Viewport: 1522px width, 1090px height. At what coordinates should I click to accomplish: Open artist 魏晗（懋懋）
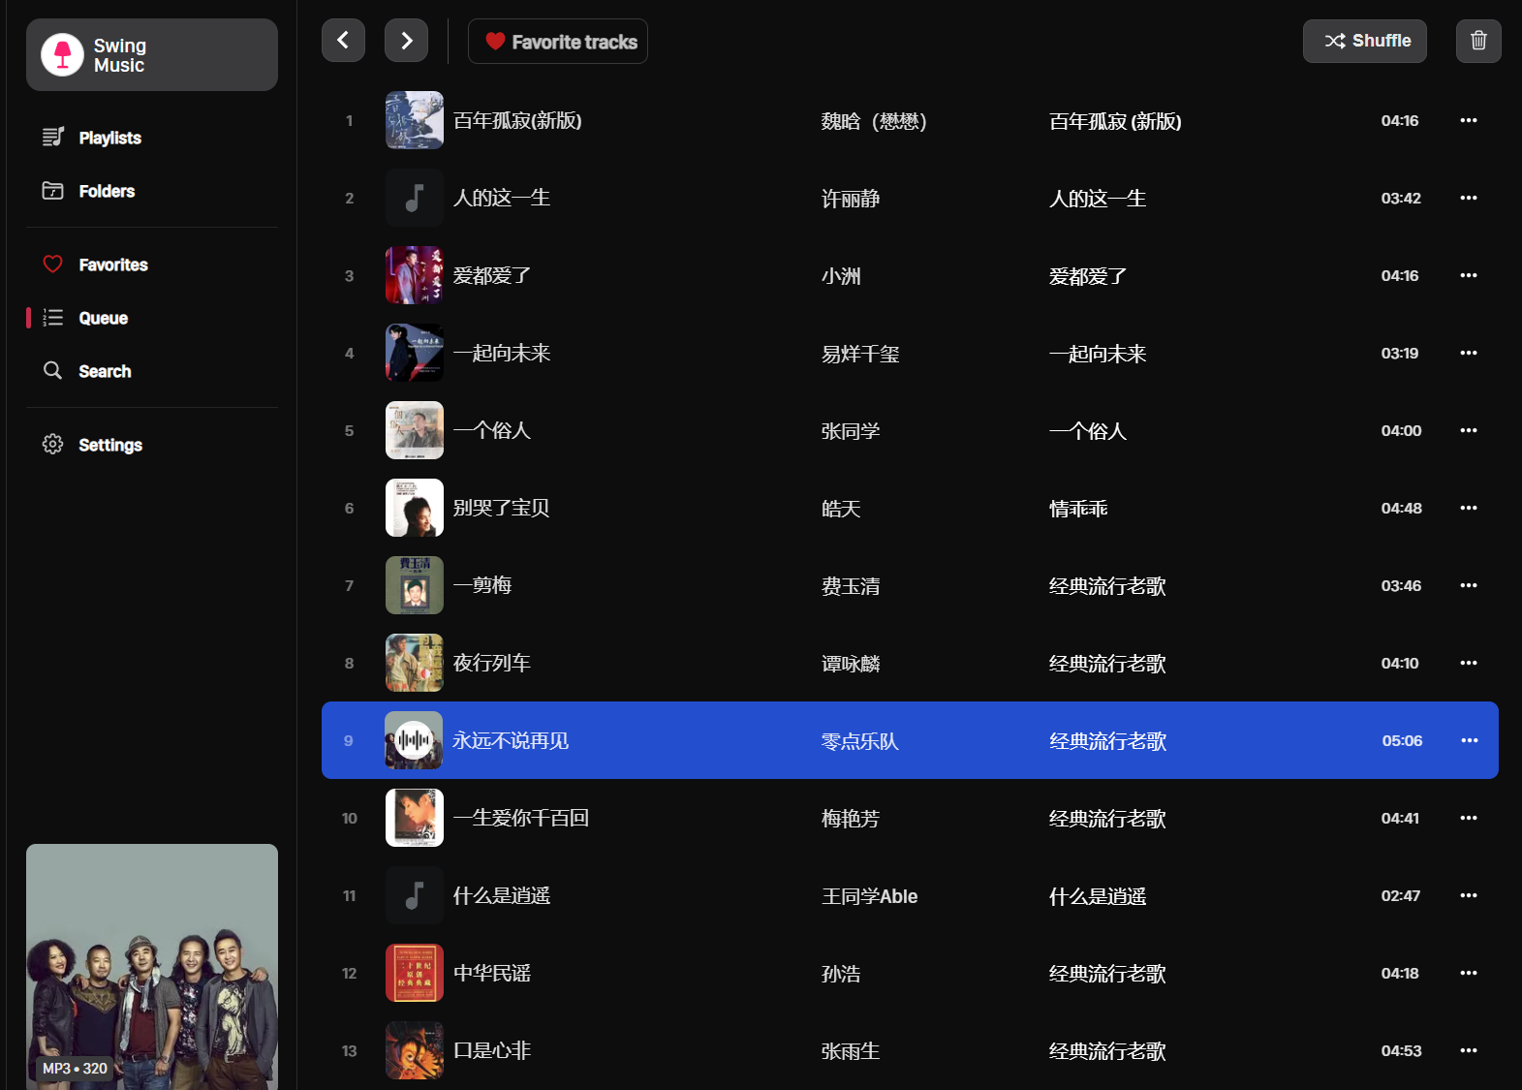pyautogui.click(x=874, y=121)
